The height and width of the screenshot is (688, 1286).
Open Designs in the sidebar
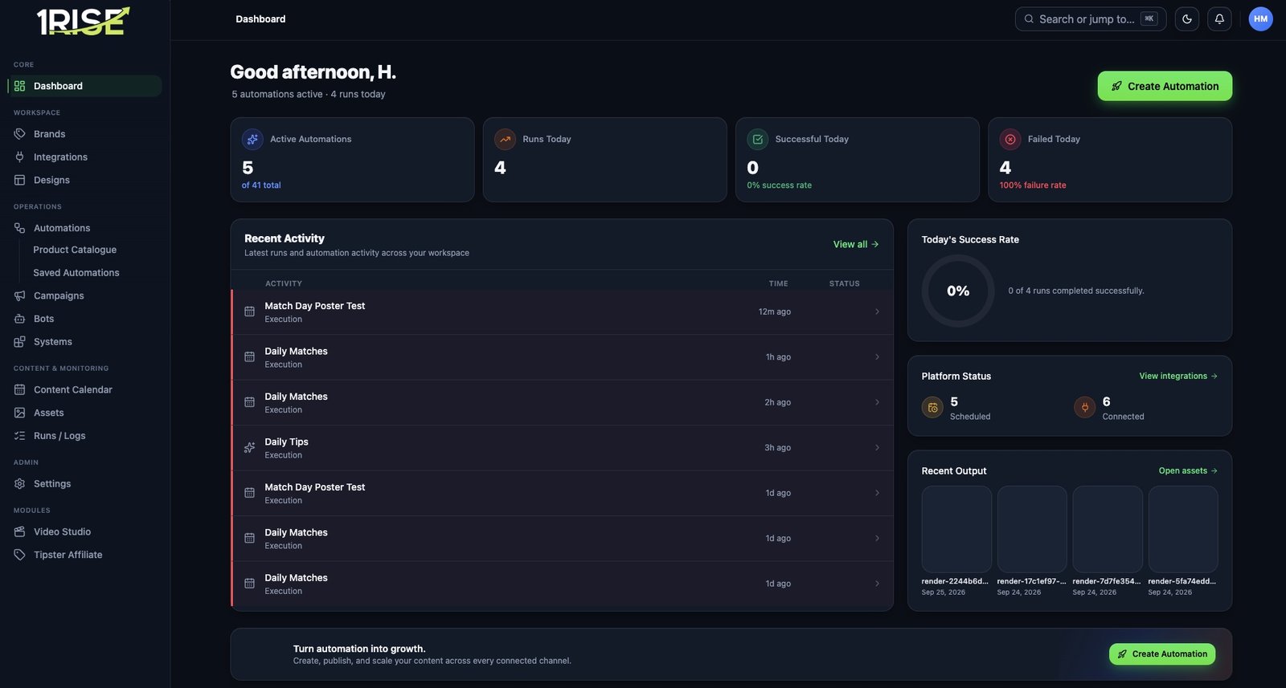click(x=85, y=181)
